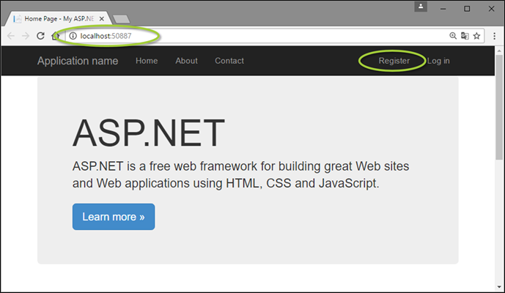Click the Log in link
505x293 pixels.
(x=438, y=61)
